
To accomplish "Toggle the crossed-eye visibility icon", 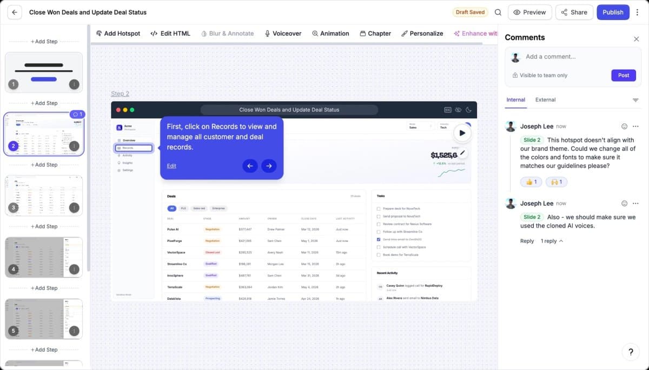I will [x=458, y=110].
